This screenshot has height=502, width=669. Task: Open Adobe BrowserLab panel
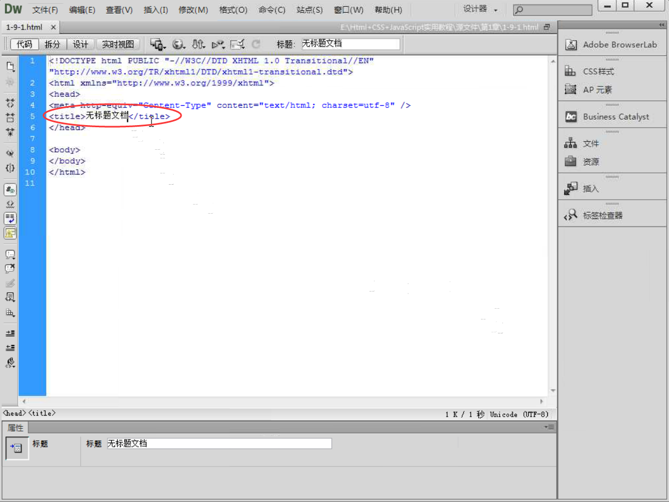[x=612, y=45]
